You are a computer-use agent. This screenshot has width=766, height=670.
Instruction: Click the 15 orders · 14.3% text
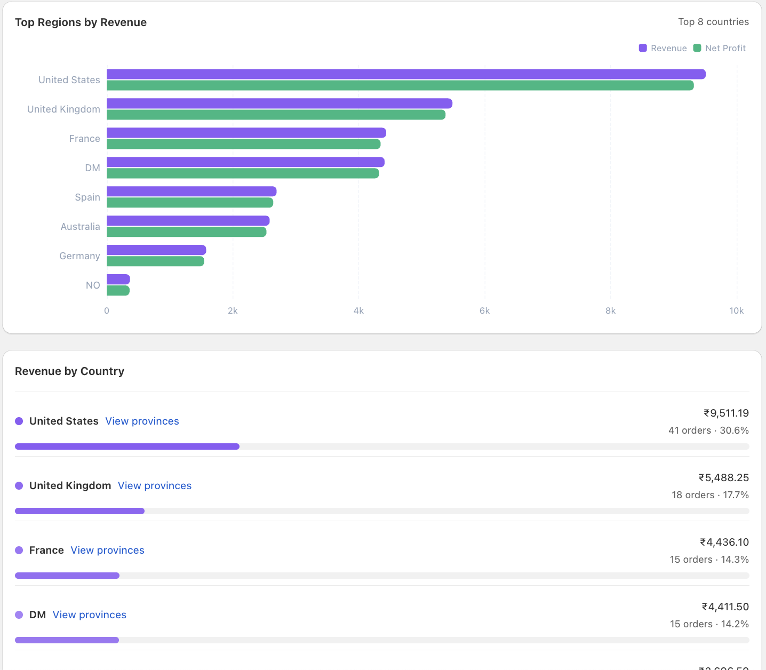click(709, 560)
